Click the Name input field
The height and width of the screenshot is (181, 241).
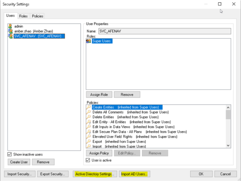[164, 31]
